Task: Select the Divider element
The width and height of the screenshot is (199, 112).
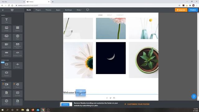Action: tap(17, 65)
